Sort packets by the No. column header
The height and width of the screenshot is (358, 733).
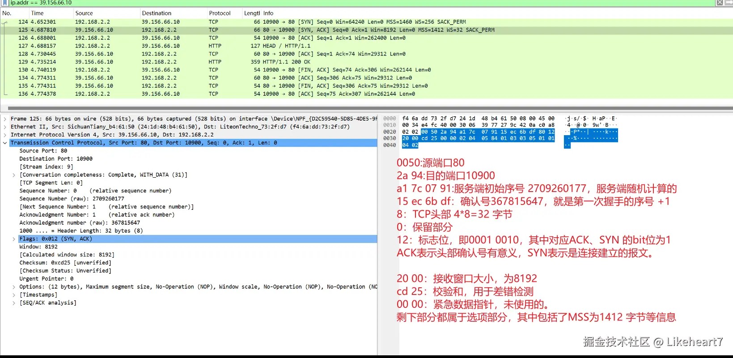click(7, 13)
